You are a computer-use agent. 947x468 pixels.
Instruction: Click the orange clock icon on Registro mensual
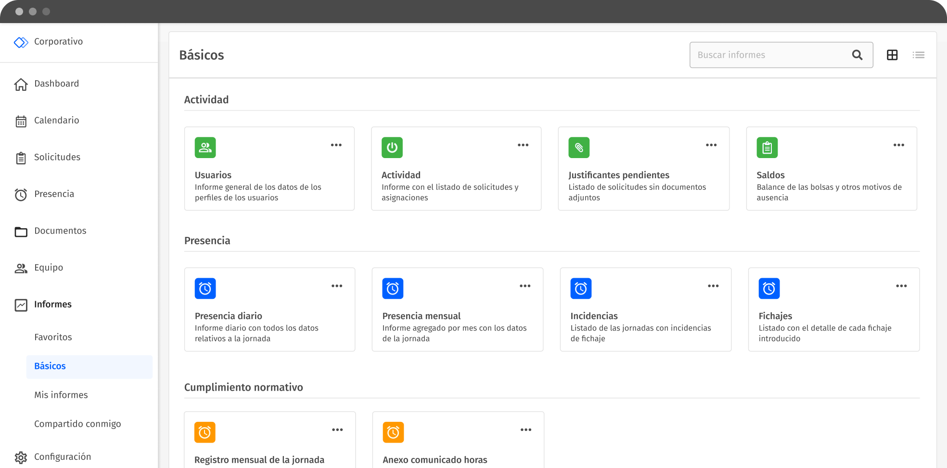(205, 432)
